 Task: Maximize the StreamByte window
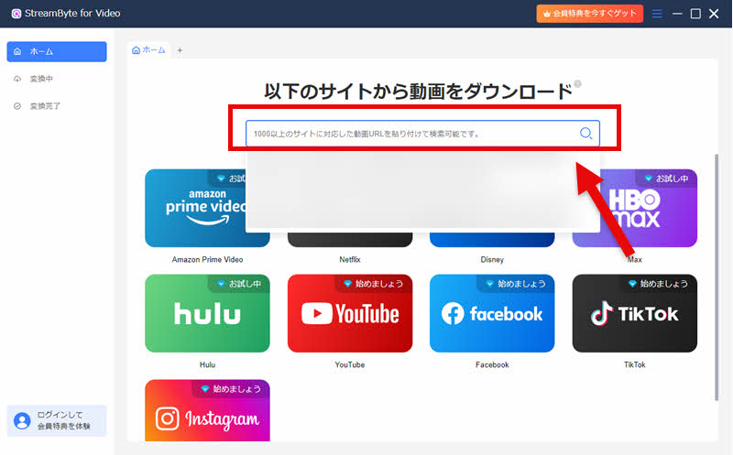tap(695, 14)
